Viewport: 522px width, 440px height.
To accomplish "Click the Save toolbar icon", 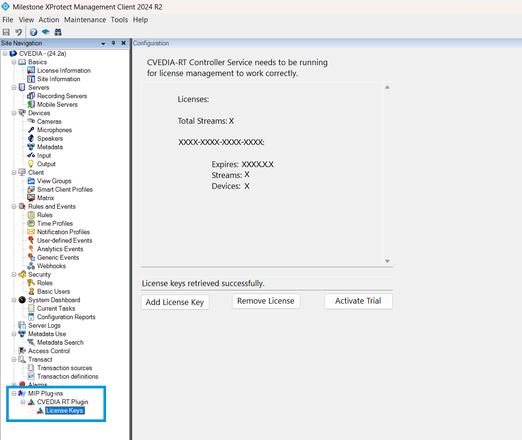I will (6, 32).
